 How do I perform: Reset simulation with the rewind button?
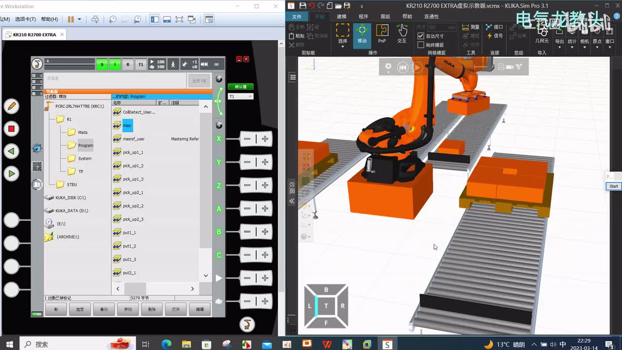[x=403, y=68]
